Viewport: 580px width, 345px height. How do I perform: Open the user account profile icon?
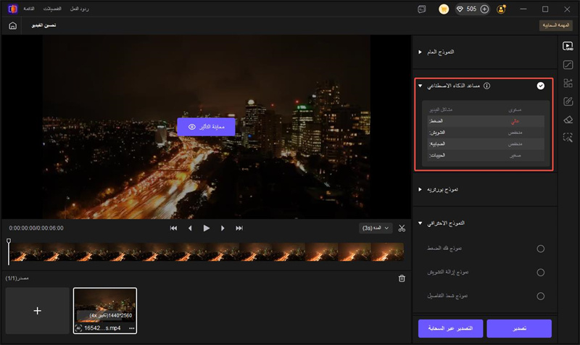502,9
